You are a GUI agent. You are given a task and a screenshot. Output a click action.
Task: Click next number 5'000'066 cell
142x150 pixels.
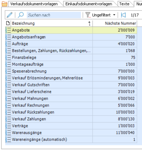click(x=115, y=105)
